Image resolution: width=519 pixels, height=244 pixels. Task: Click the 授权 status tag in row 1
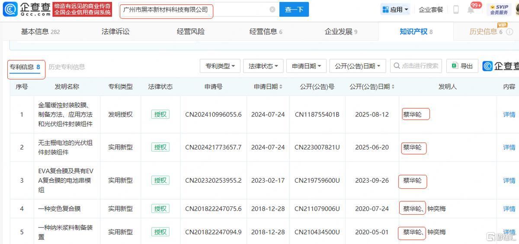pyautogui.click(x=160, y=114)
